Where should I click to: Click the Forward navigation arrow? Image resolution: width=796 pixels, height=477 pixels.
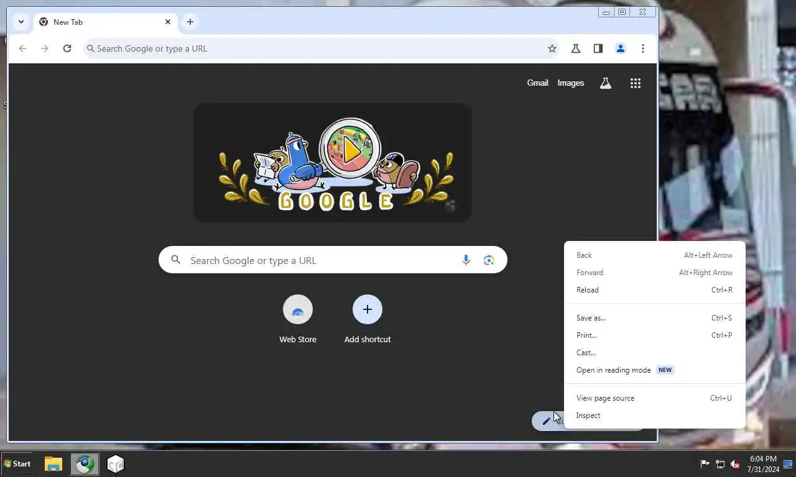[x=45, y=48]
